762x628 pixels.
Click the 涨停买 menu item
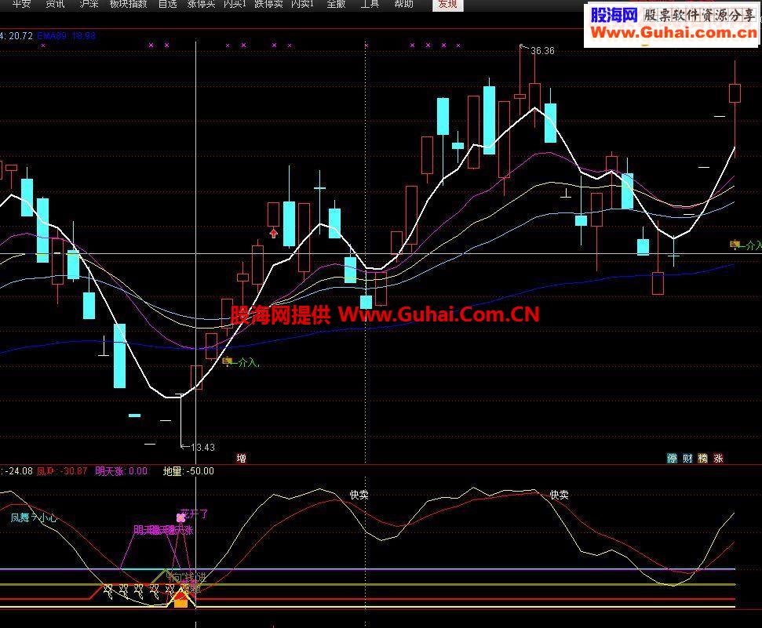[201, 4]
